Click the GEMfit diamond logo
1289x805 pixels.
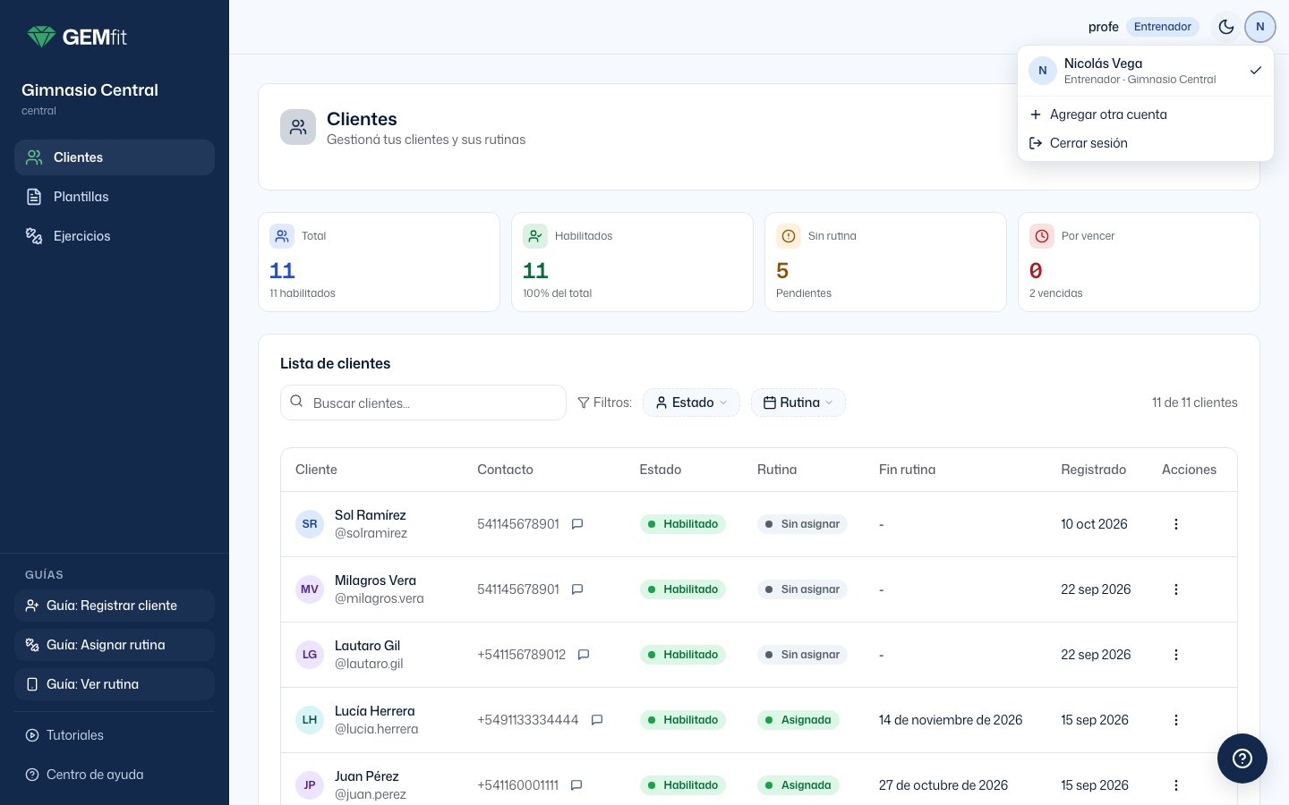point(41,37)
